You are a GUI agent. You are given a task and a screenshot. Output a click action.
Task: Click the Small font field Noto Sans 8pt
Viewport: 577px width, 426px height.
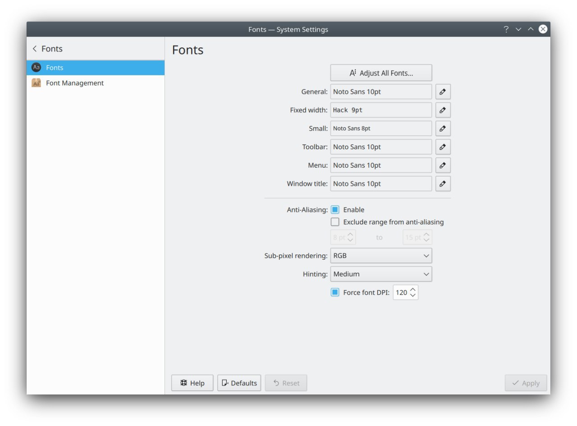click(x=381, y=128)
